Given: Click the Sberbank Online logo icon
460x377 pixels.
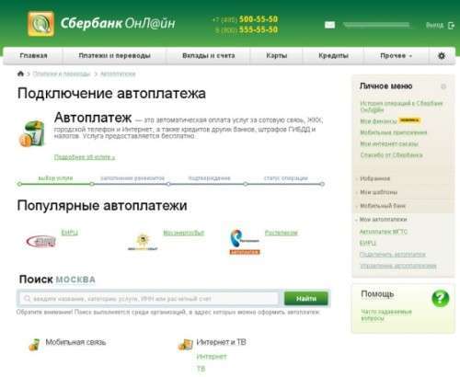Looking at the screenshot, I should click(40, 24).
